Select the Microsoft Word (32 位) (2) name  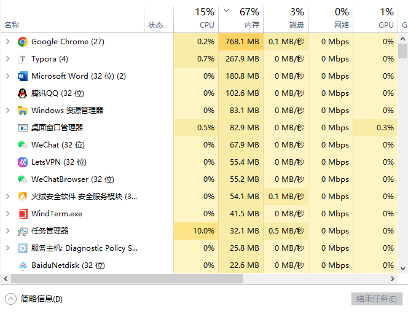tap(78, 76)
